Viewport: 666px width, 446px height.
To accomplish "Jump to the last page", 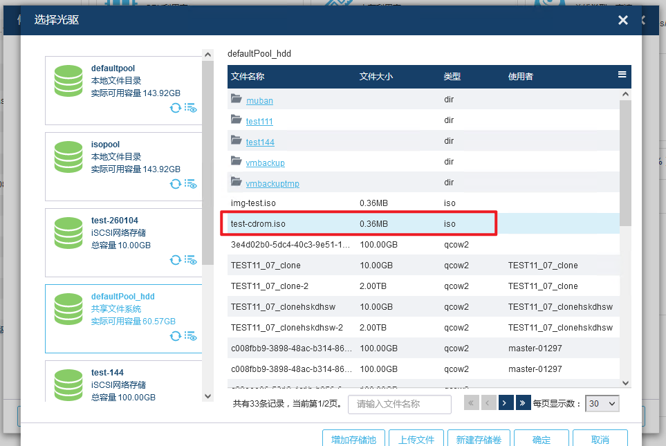I will [522, 402].
